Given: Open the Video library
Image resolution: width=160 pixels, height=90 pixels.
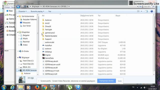Looking at the screenshot, I should pyautogui.click(x=25, y=45).
